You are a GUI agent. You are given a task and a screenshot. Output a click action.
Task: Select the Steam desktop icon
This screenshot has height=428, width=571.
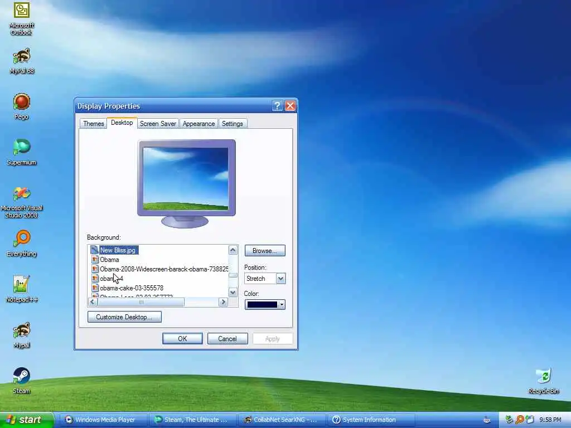click(22, 381)
